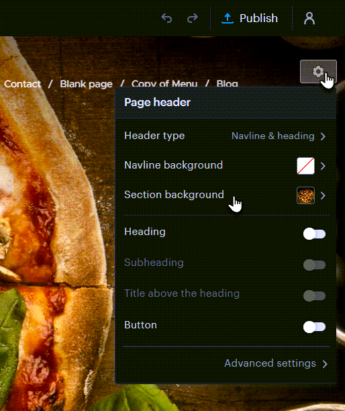Toggle Title above the heading switch
The width and height of the screenshot is (345, 411).
(314, 295)
